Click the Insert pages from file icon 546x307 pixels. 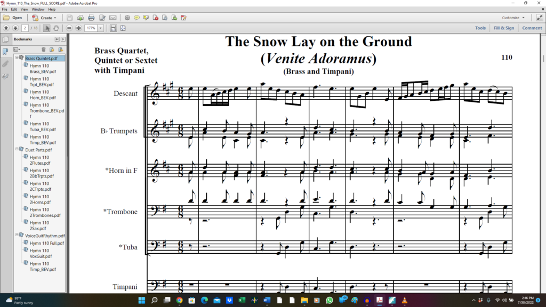click(x=174, y=18)
